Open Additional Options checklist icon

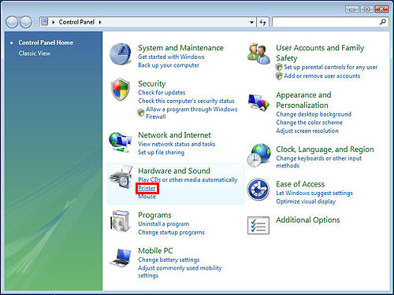pyautogui.click(x=258, y=225)
